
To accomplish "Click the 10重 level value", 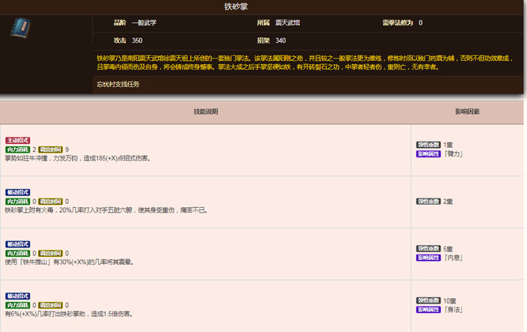I will (x=449, y=301).
